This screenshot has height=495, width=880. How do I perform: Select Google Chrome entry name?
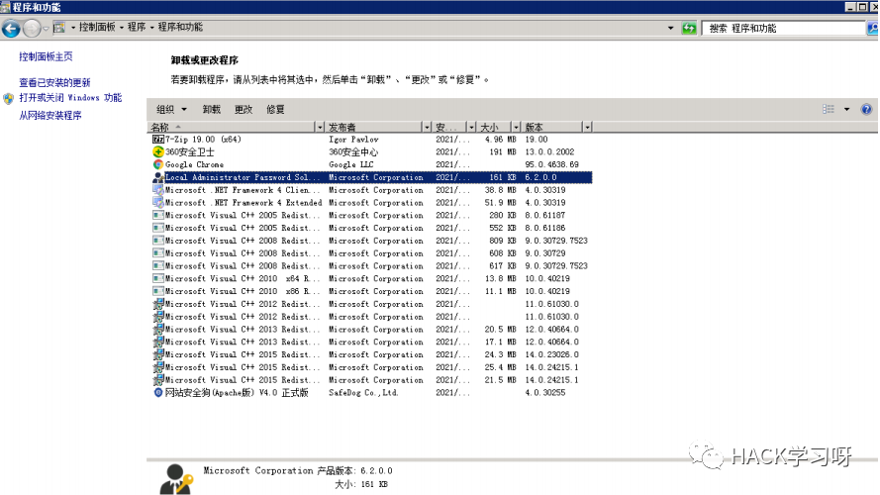(x=194, y=164)
